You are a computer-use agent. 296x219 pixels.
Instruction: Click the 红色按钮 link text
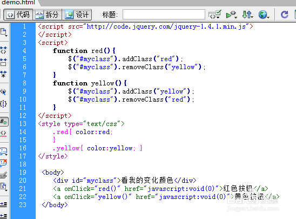(238, 189)
